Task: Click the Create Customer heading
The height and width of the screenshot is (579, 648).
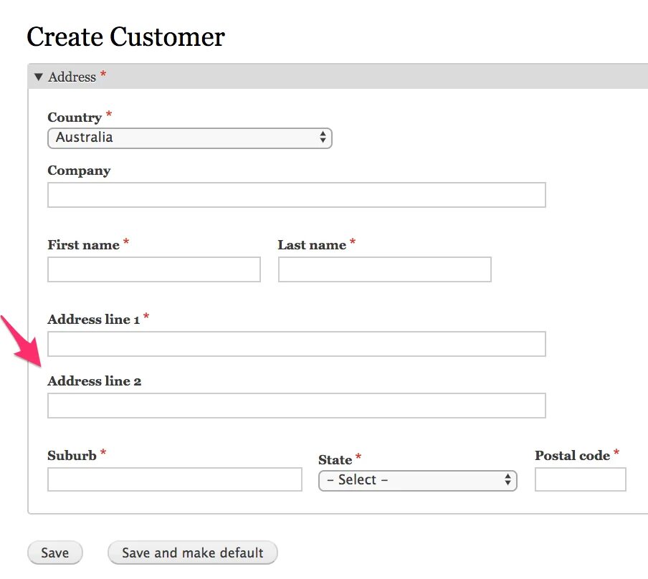Action: (x=125, y=37)
